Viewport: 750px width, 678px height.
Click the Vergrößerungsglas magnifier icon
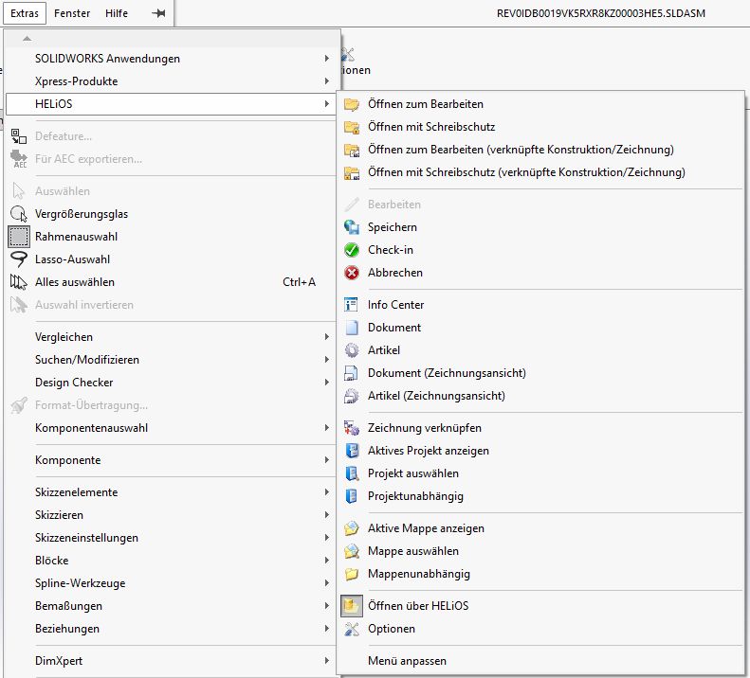pos(19,214)
